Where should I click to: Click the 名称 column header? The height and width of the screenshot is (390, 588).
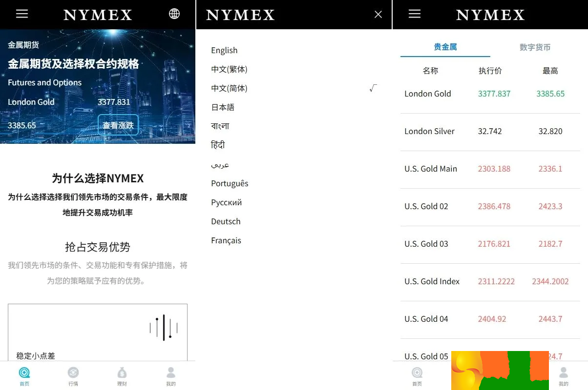pos(430,71)
